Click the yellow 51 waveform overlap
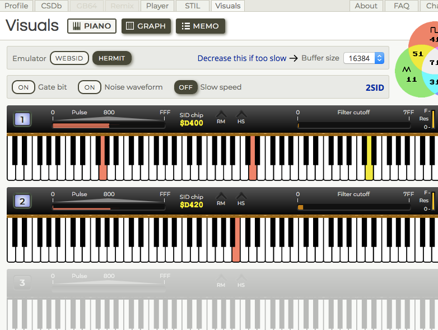This screenshot has height=330, width=438. [x=418, y=54]
